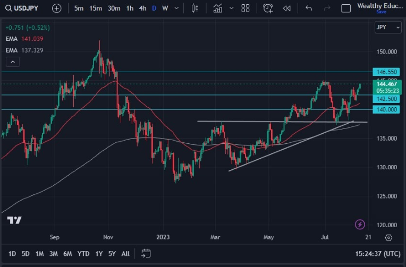Open the indicator templates grid icon
Image resolution: width=406 pixels, height=267 pixels.
245,8
